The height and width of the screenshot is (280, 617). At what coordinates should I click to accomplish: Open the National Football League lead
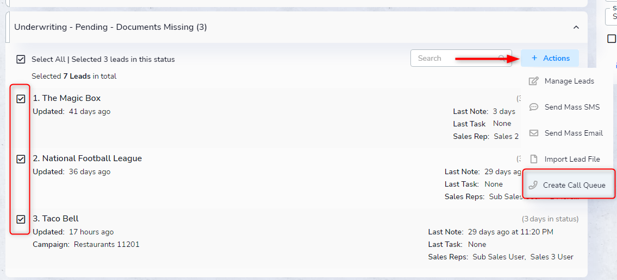(91, 158)
